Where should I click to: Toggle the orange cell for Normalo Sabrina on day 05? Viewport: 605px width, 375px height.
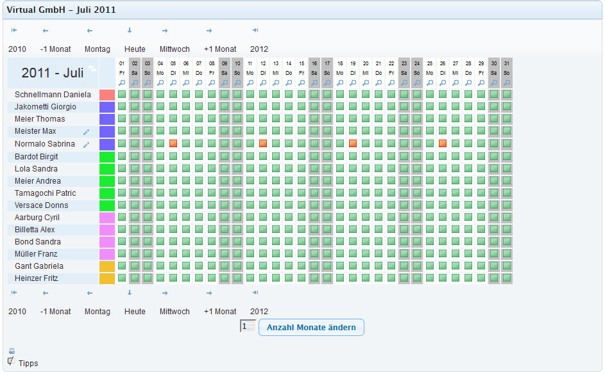(x=173, y=144)
